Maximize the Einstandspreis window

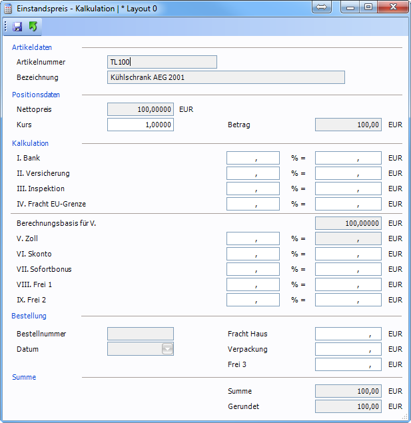367,7
